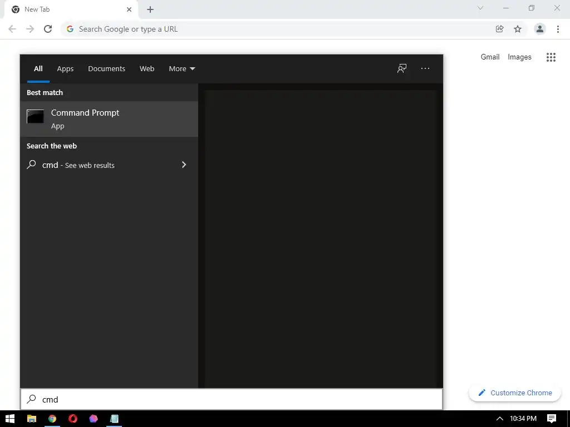
Task: Open search options ellipsis menu
Action: click(x=425, y=68)
